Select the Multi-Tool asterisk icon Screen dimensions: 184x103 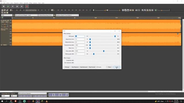[x=7, y=13]
